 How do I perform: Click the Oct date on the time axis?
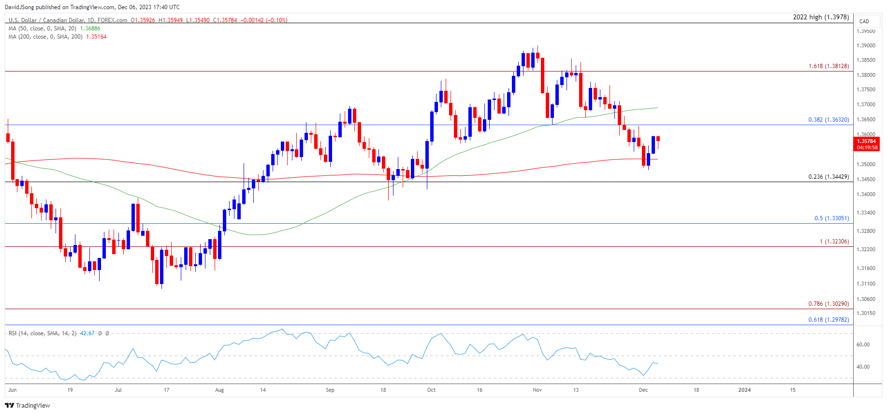coord(431,390)
